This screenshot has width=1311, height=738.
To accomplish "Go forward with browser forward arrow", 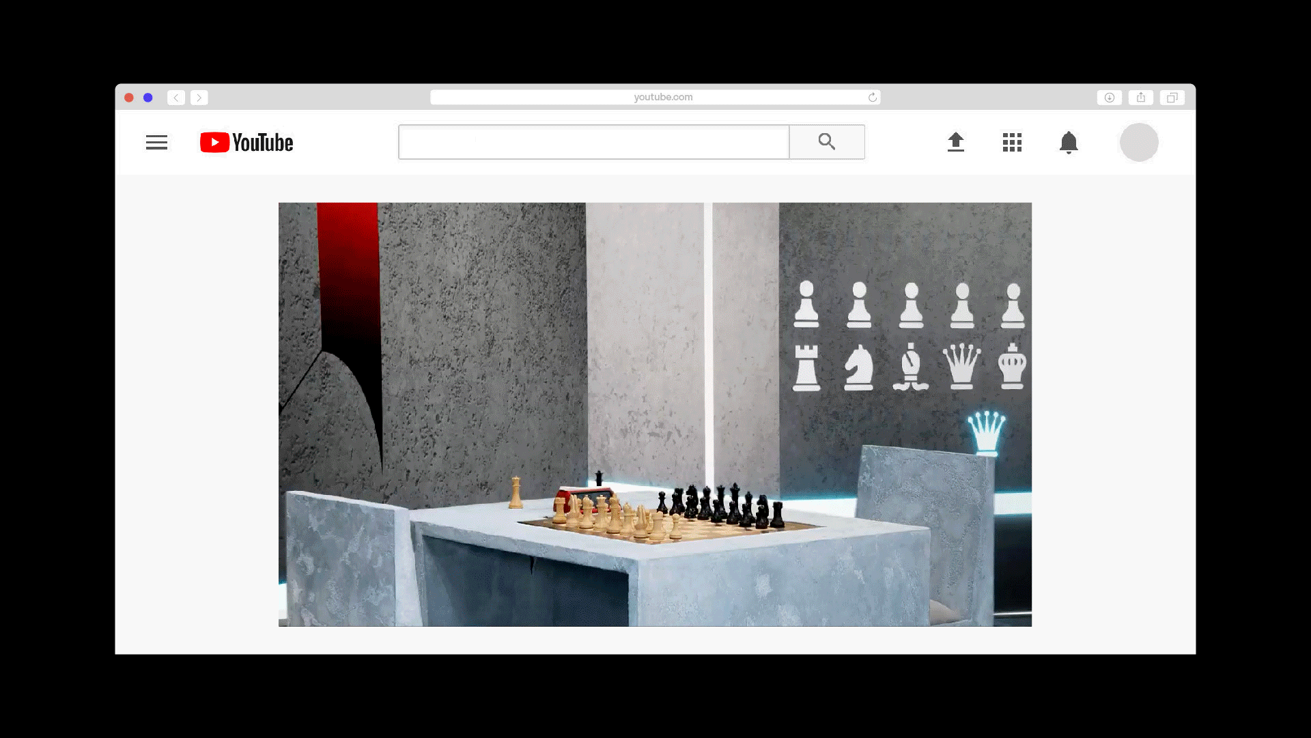I will [199, 98].
